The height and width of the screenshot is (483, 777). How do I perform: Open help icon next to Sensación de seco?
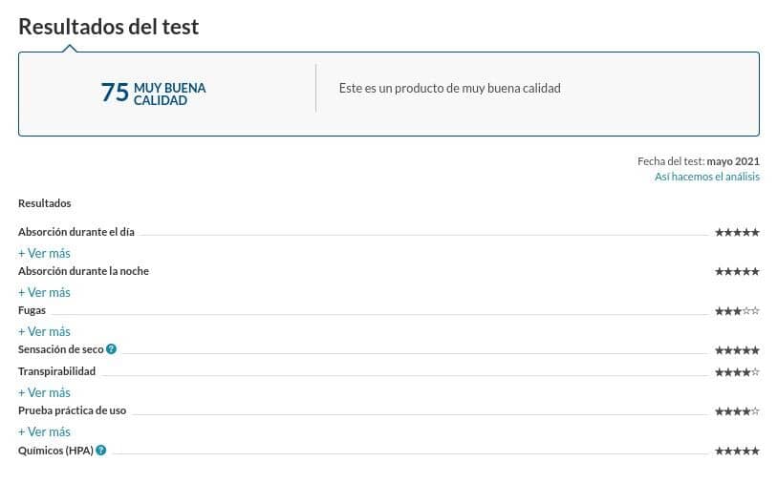point(112,349)
